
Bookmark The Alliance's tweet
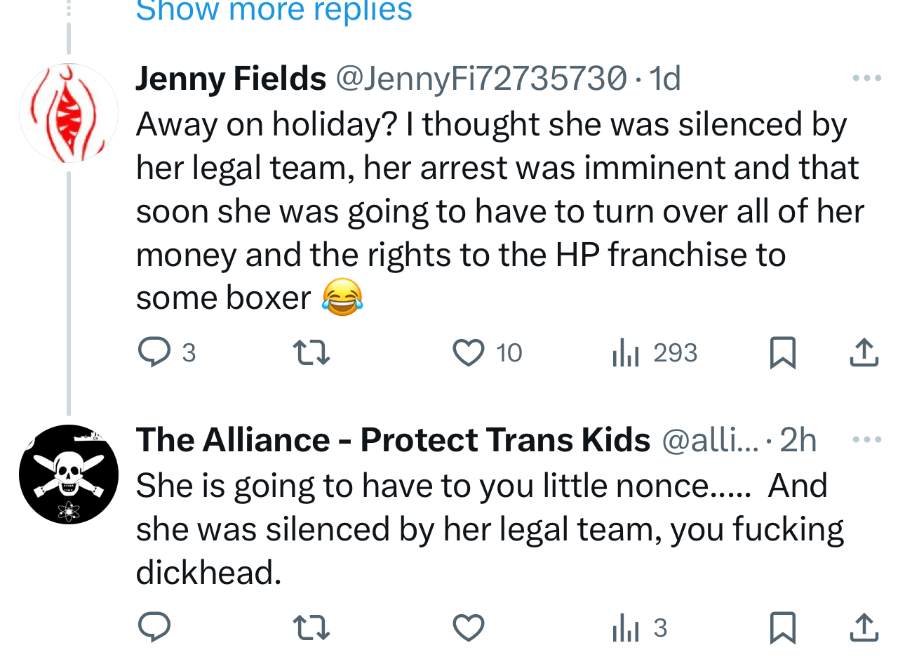point(782,628)
